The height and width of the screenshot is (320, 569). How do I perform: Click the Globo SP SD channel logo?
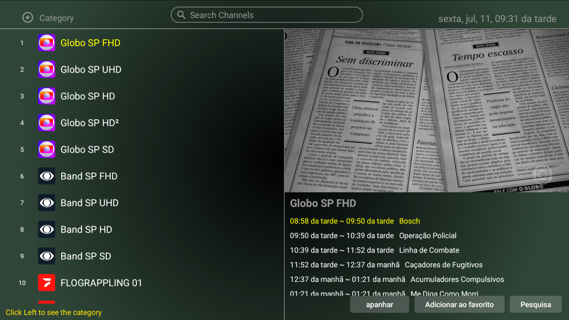click(x=47, y=150)
